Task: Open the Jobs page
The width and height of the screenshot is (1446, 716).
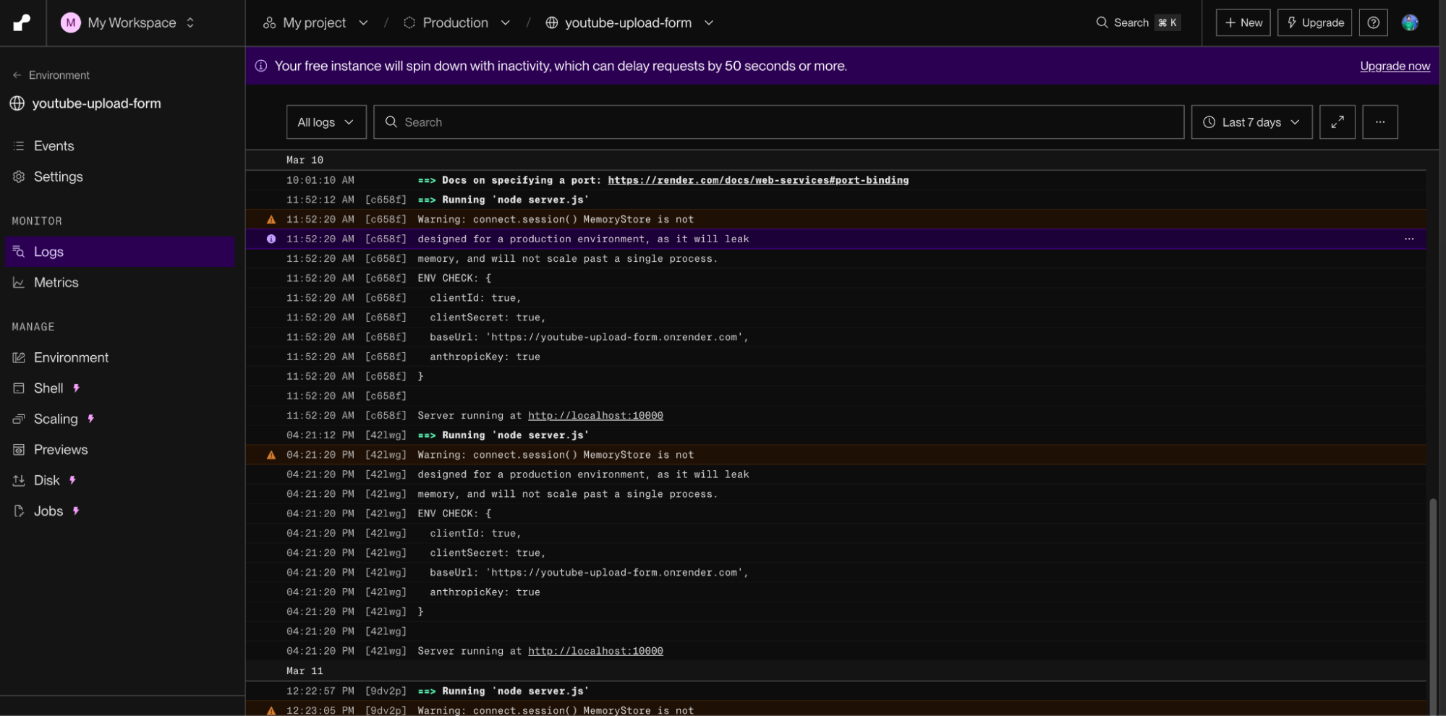Action: point(48,511)
